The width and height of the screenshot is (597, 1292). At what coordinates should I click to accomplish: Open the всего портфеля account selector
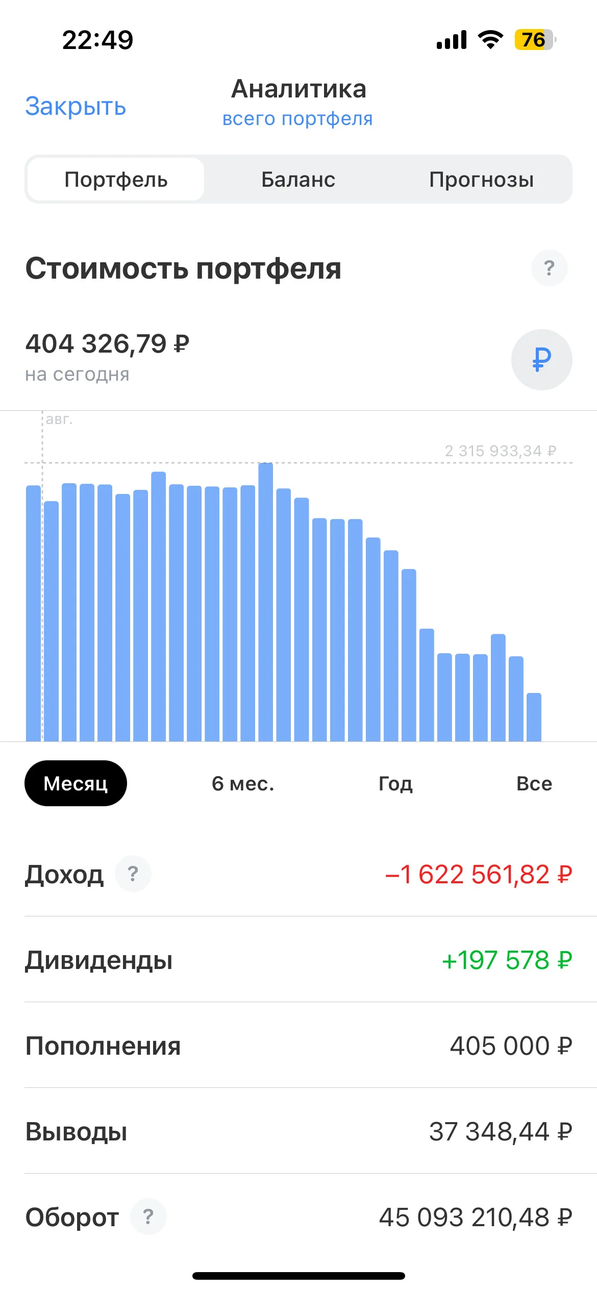click(297, 118)
